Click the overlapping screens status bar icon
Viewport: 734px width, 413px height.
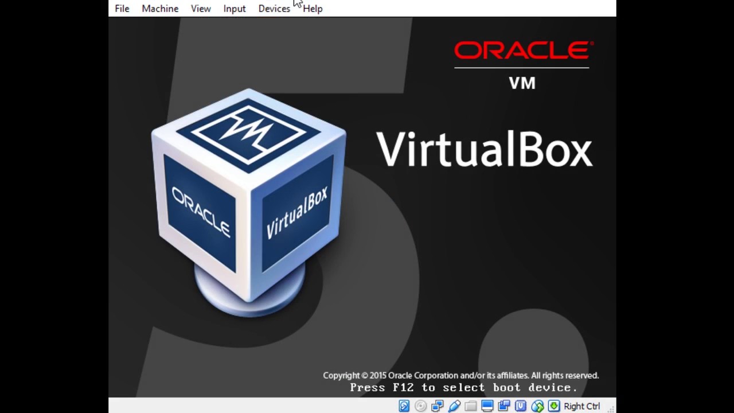504,406
